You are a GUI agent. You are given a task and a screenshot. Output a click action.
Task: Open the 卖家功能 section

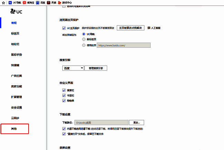[17, 86]
